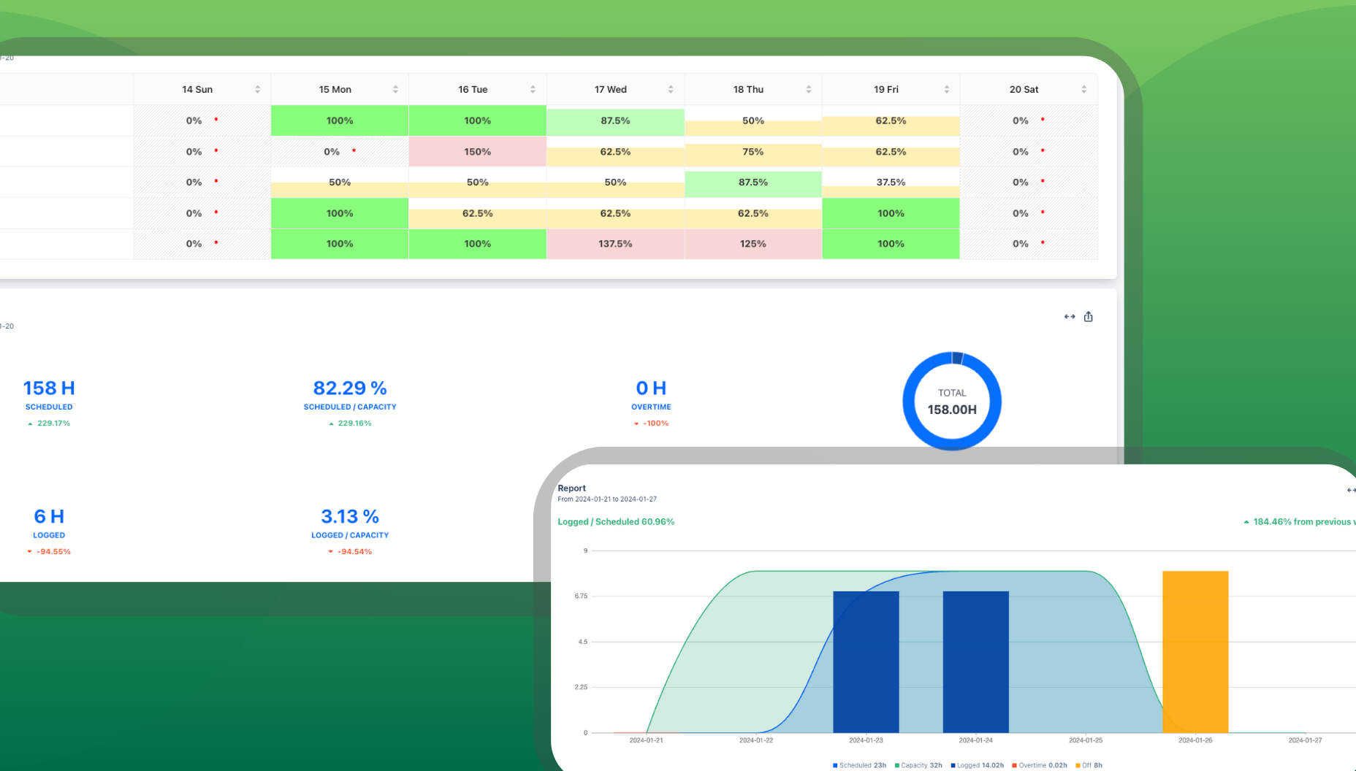Click the 3.13 % logged/capacity value

click(x=350, y=516)
